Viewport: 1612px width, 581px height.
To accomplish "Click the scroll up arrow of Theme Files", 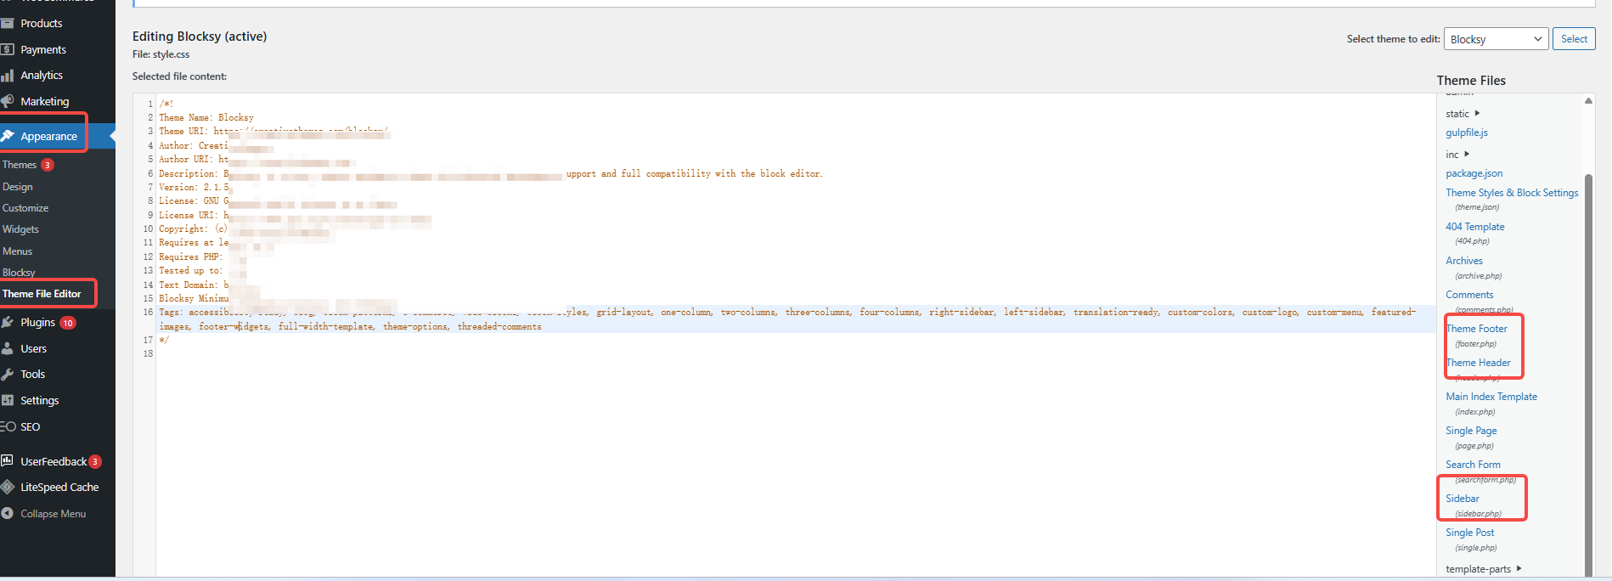I will coord(1588,101).
